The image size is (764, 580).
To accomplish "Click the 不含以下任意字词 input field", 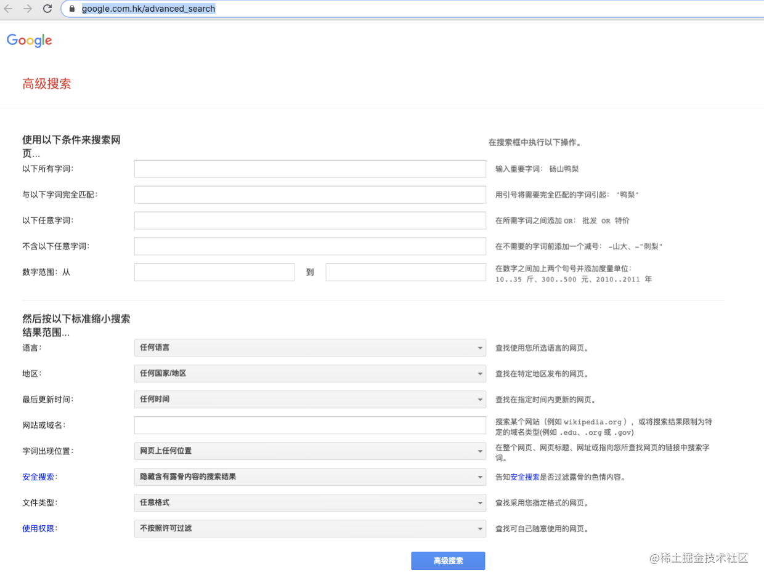I will (310, 246).
